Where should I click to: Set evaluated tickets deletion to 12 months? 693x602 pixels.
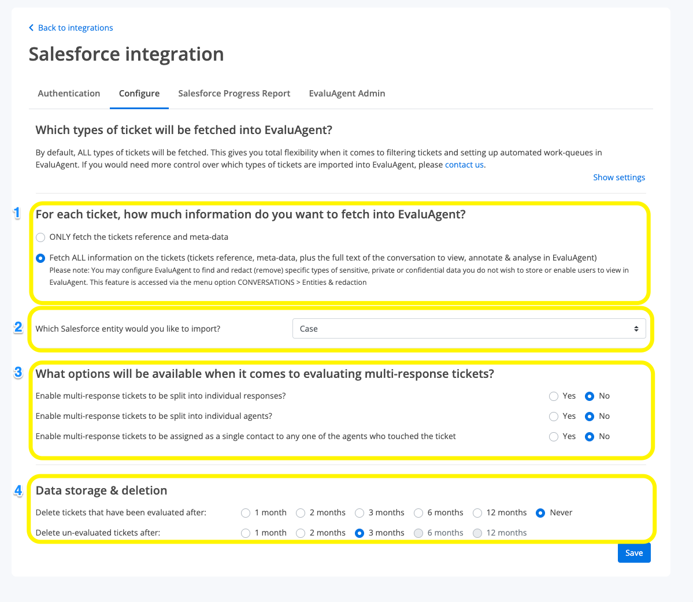point(477,513)
